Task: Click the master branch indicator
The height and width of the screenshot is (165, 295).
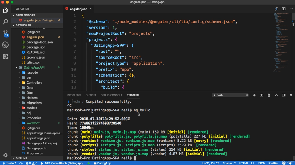Action: (9, 163)
